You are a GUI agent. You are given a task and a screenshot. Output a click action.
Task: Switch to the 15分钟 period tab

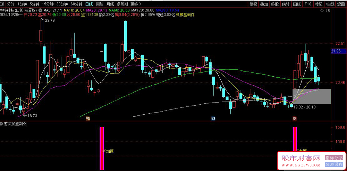tap(48, 4)
